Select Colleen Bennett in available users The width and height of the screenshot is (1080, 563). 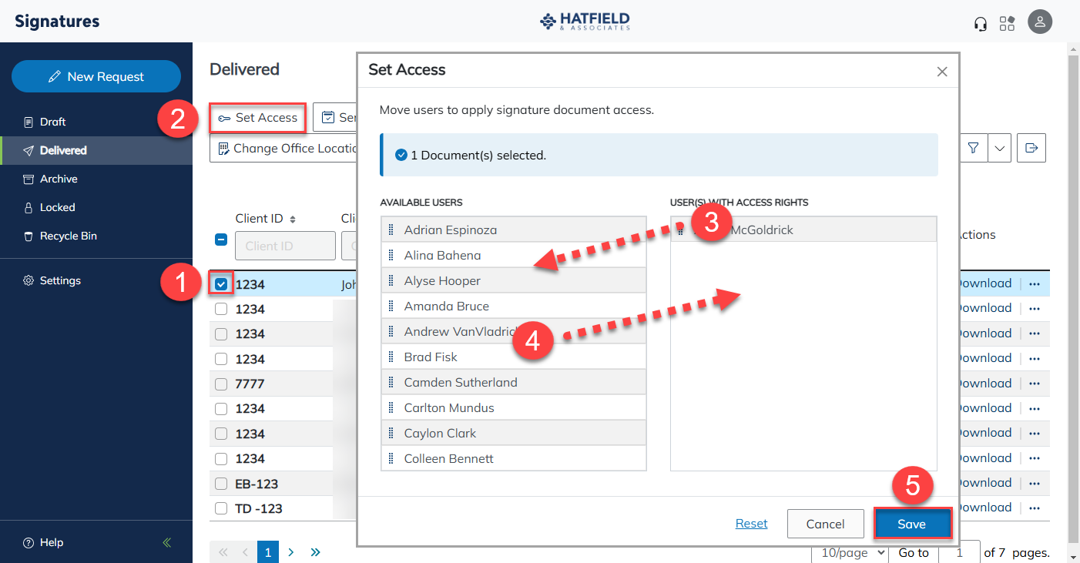click(x=514, y=458)
